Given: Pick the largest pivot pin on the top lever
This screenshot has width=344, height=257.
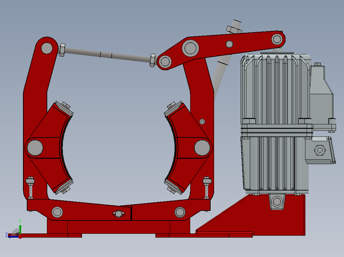Looking at the screenshot, I should 191,48.
